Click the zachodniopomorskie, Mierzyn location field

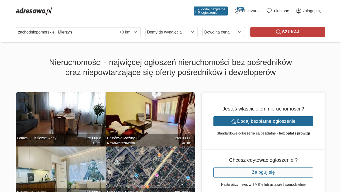click(x=67, y=32)
